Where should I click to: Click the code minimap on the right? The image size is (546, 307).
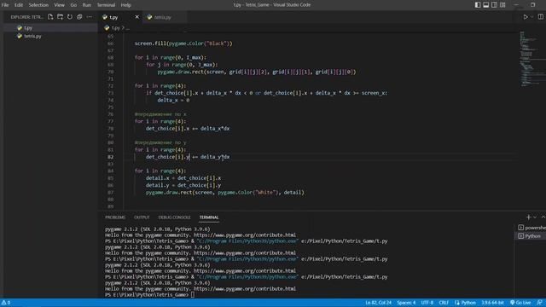(532, 59)
